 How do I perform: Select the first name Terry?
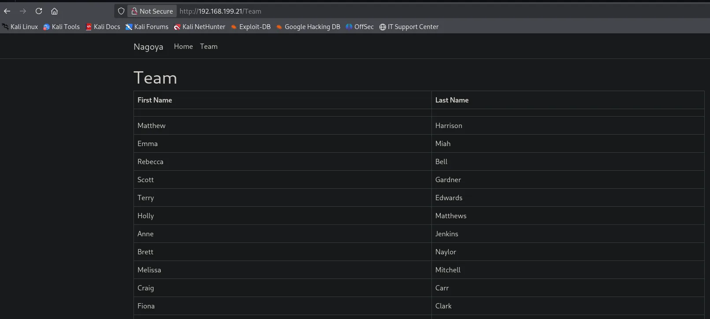coord(146,198)
